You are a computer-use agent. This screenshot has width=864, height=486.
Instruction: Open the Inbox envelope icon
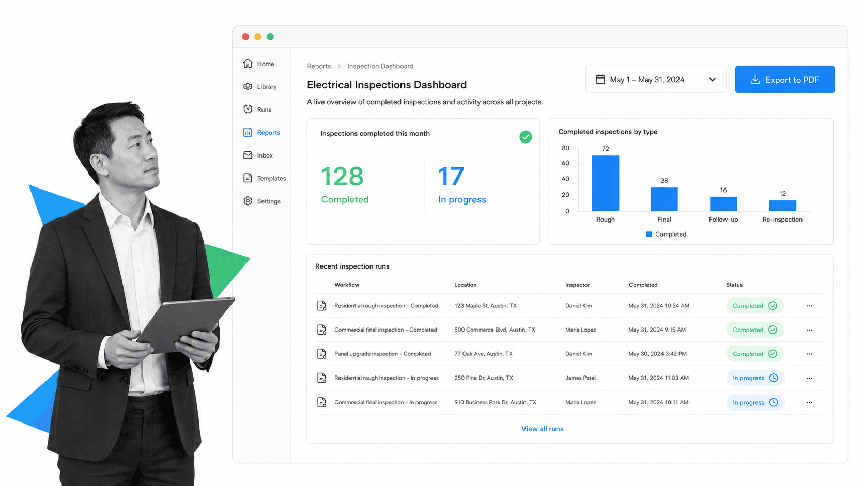[x=248, y=155]
